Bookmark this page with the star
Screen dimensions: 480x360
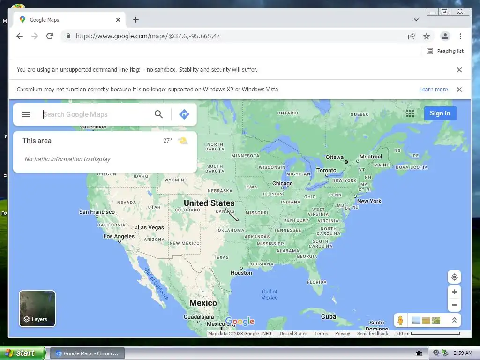pyautogui.click(x=427, y=37)
